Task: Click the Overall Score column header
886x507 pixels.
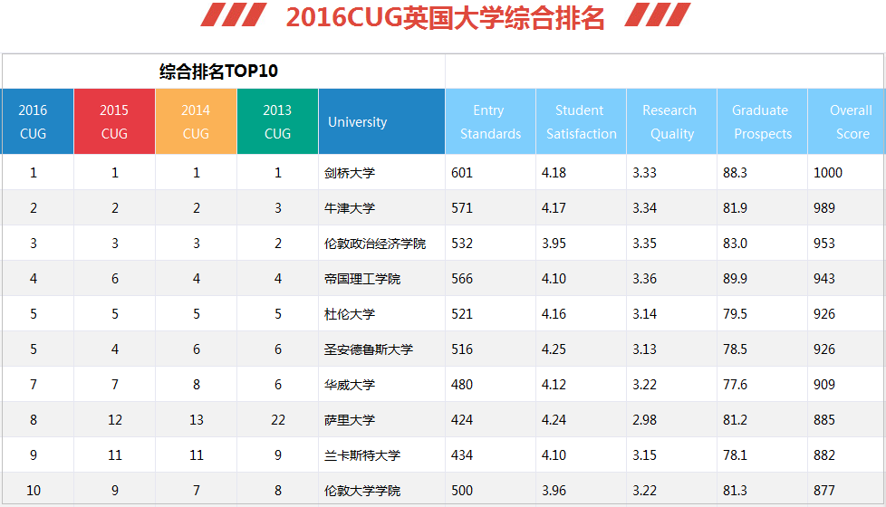Action: 847,121
